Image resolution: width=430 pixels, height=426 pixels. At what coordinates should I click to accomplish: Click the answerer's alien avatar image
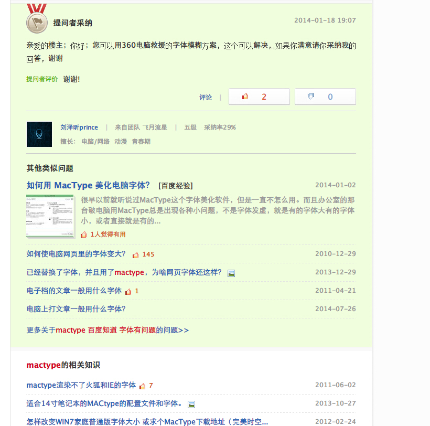tap(39, 134)
